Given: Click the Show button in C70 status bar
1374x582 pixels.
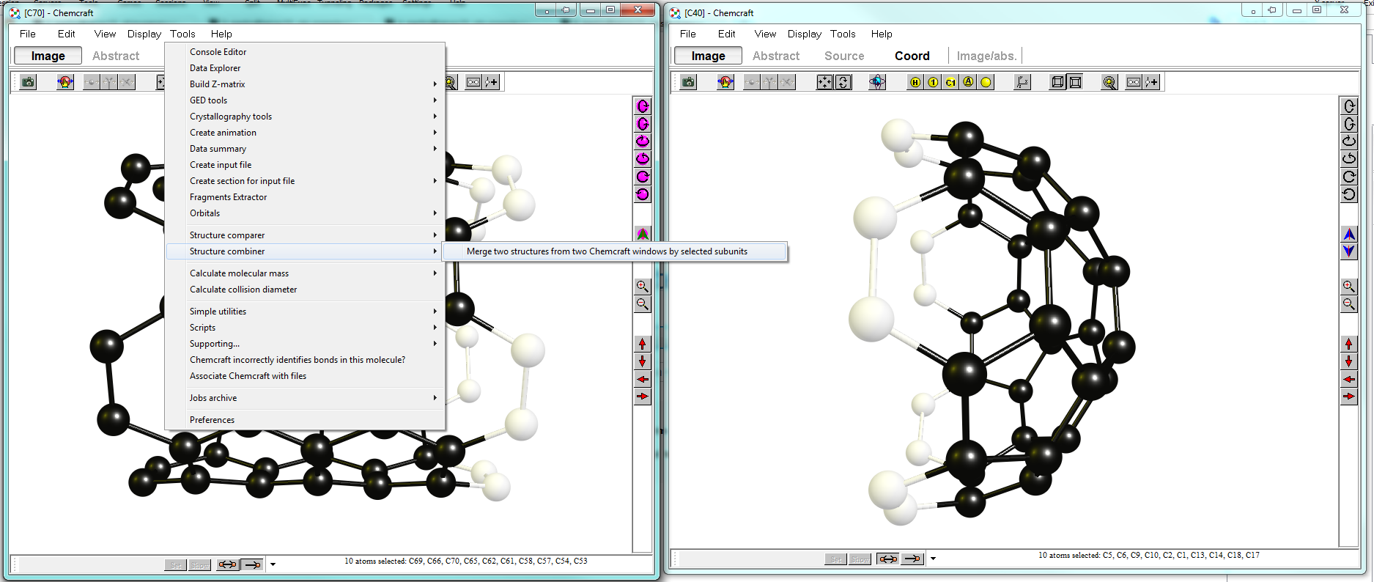Looking at the screenshot, I should coord(199,564).
